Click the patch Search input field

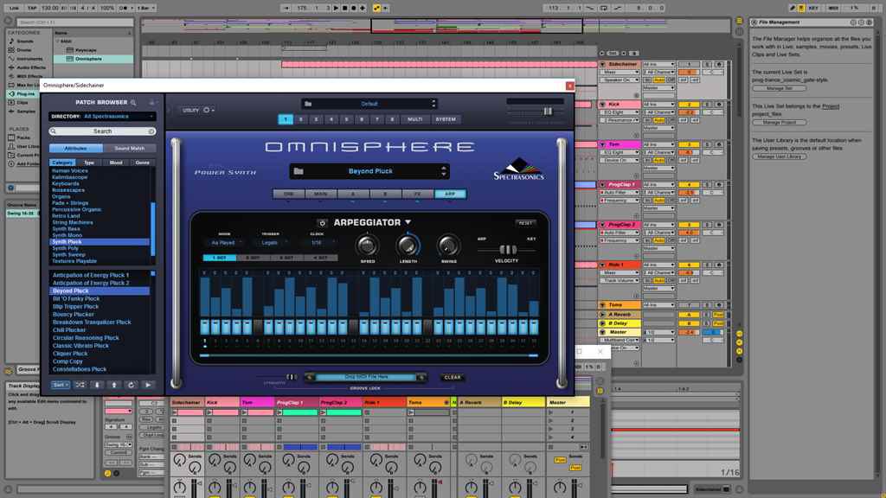(x=102, y=131)
